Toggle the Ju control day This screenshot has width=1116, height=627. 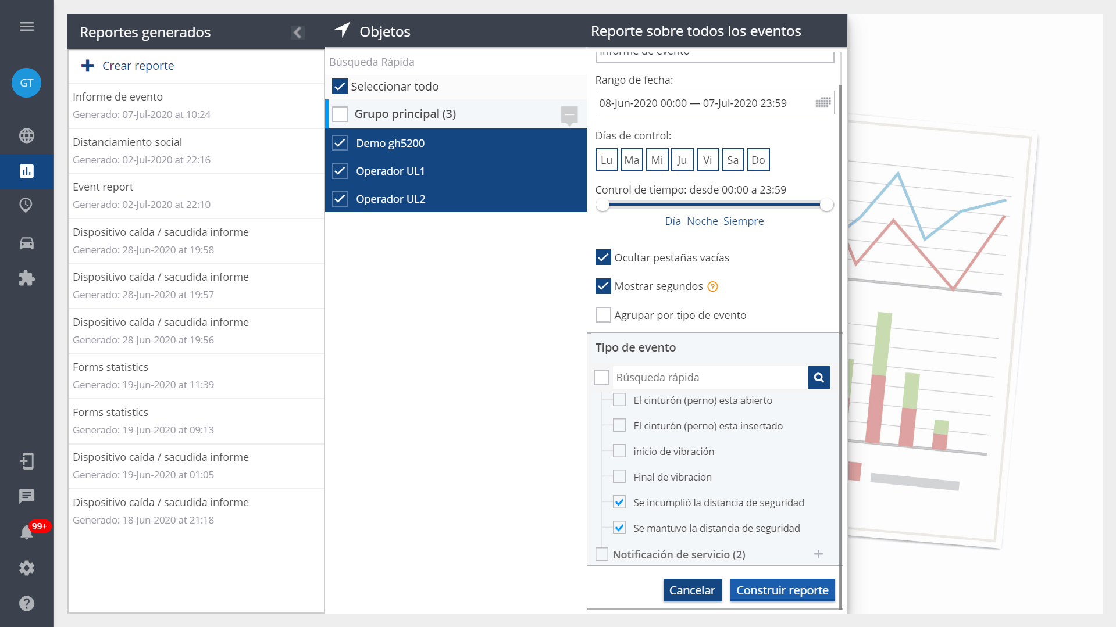tap(682, 160)
